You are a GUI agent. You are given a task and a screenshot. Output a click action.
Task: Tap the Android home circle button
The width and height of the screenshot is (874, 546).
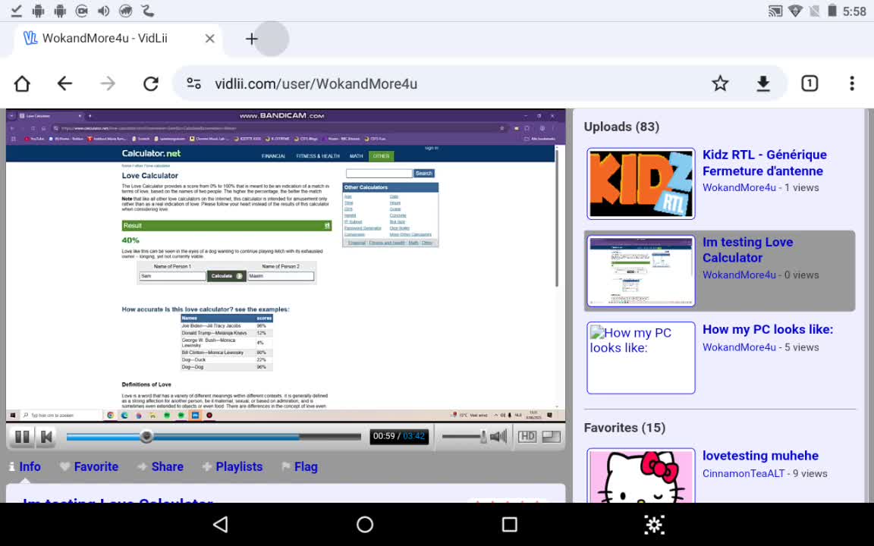(x=365, y=524)
